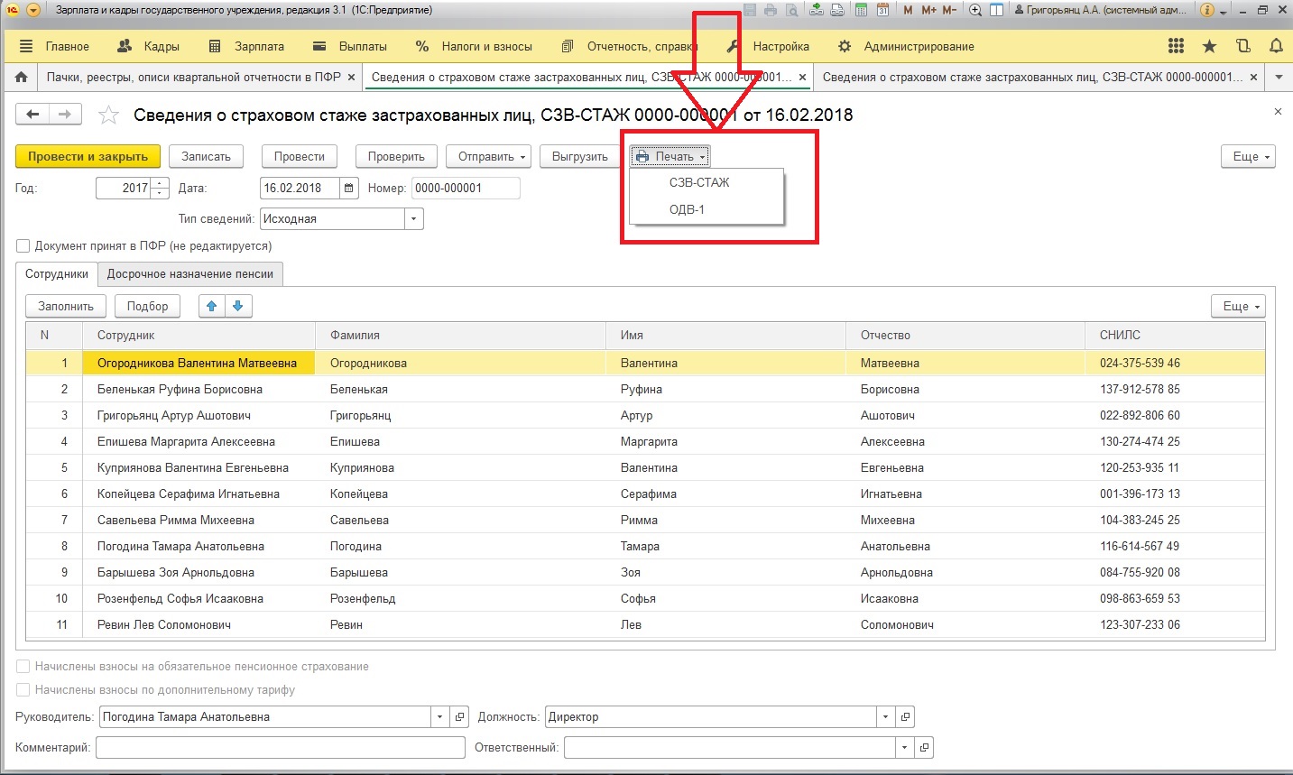Move selected employee row down
The height and width of the screenshot is (775, 1293).
[238, 307]
